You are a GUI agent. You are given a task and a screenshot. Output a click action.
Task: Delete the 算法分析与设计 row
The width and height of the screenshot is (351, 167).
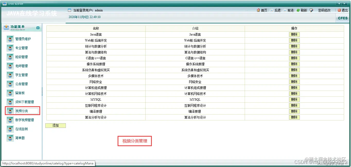tap(294, 117)
